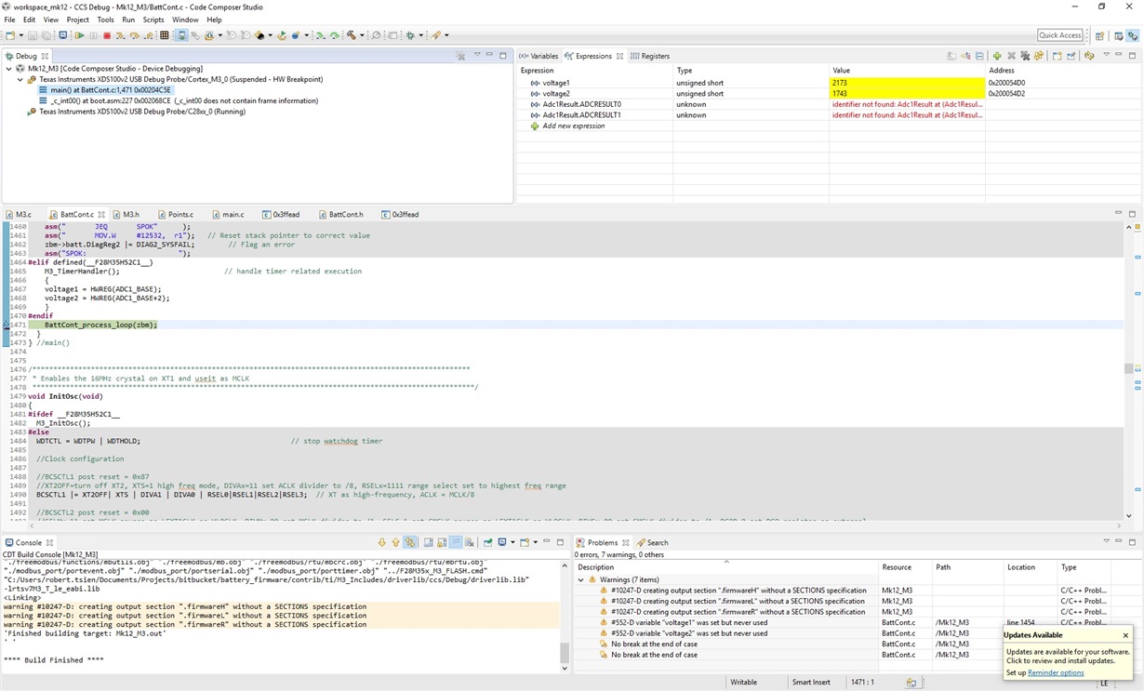Toggle the Word Wrap icon in the Console
1144x691 pixels.
(456, 542)
